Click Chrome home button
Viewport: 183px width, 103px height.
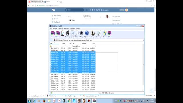(35, 5)
